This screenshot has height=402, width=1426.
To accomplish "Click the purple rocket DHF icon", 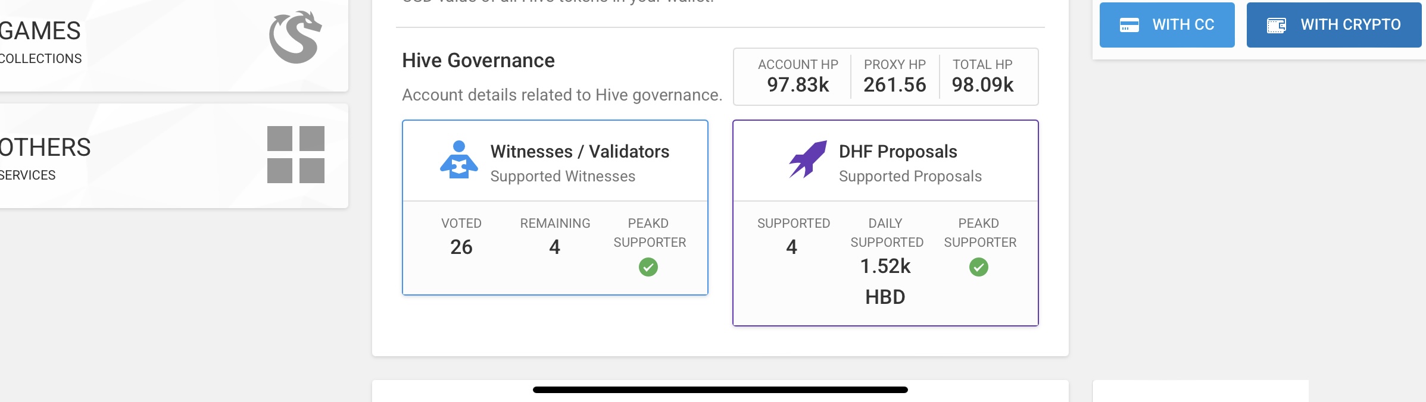I will [808, 159].
